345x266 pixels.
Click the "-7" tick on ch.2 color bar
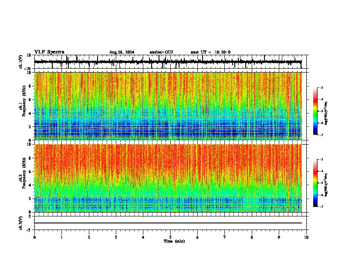click(x=321, y=207)
